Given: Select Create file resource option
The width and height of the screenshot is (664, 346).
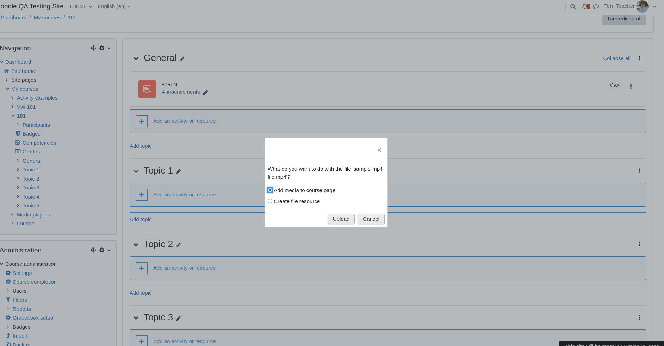Looking at the screenshot, I should [x=270, y=201].
